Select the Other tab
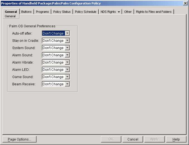The image size is (189, 145). click(128, 12)
